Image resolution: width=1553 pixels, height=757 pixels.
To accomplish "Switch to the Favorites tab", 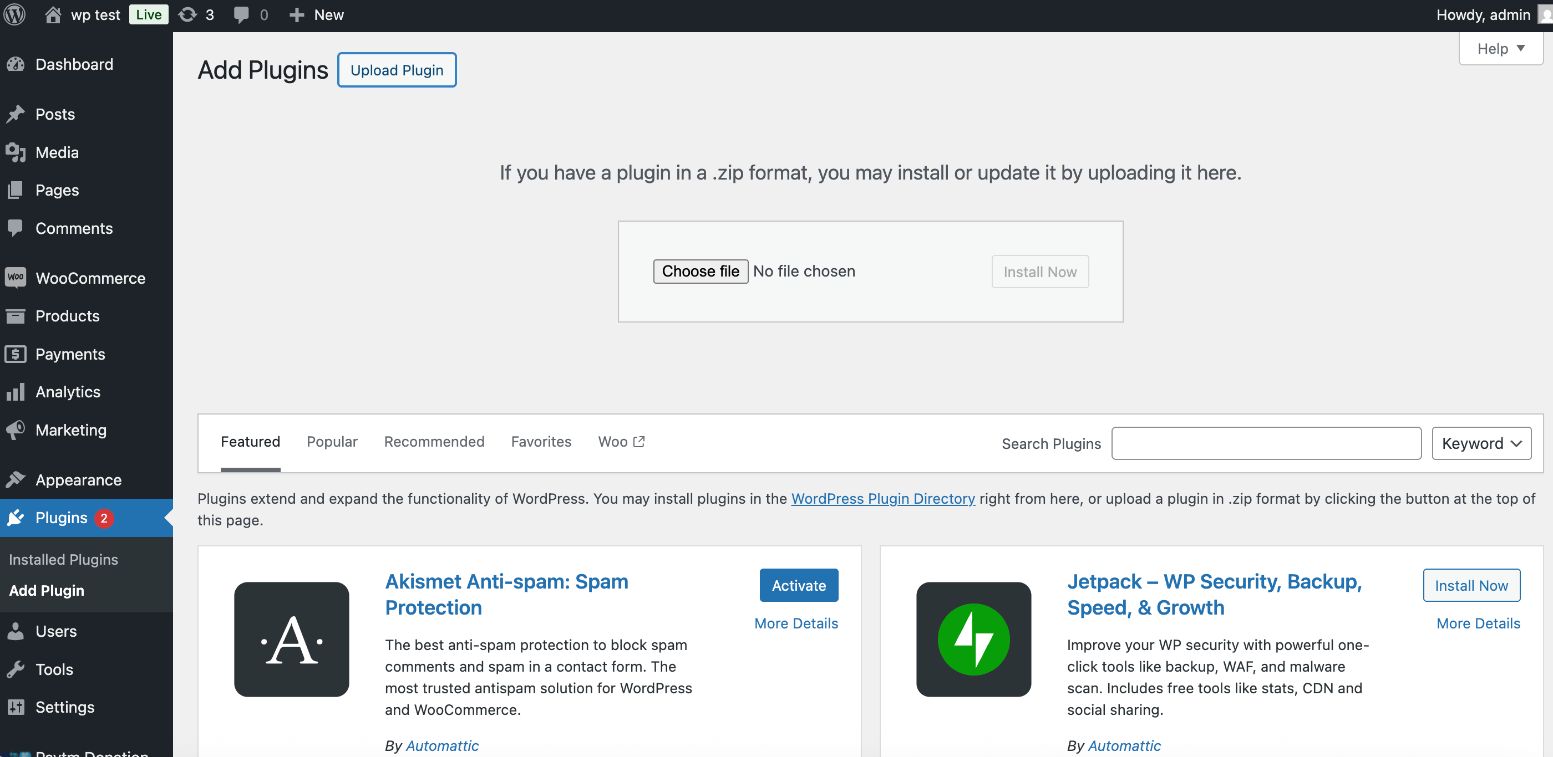I will 541,442.
